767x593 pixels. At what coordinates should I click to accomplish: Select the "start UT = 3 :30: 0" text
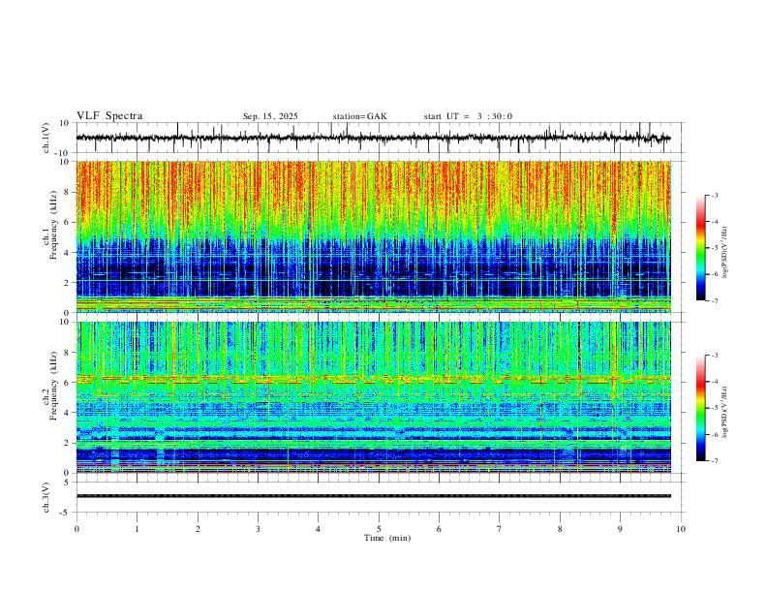[x=468, y=116]
